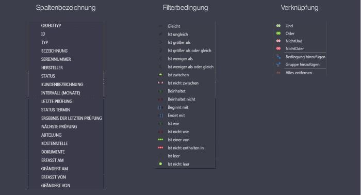361x195 pixels.
Task: Choose 'Ist größer als oder gleich' condition
Action: (x=189, y=51)
